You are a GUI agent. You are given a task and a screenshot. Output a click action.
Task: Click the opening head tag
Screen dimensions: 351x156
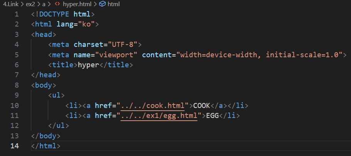point(44,35)
